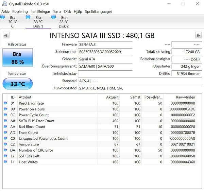The width and height of the screenshot is (204, 191).
Task: Go to previous disk with left arrow
Action: pyautogui.click(x=6, y=35)
